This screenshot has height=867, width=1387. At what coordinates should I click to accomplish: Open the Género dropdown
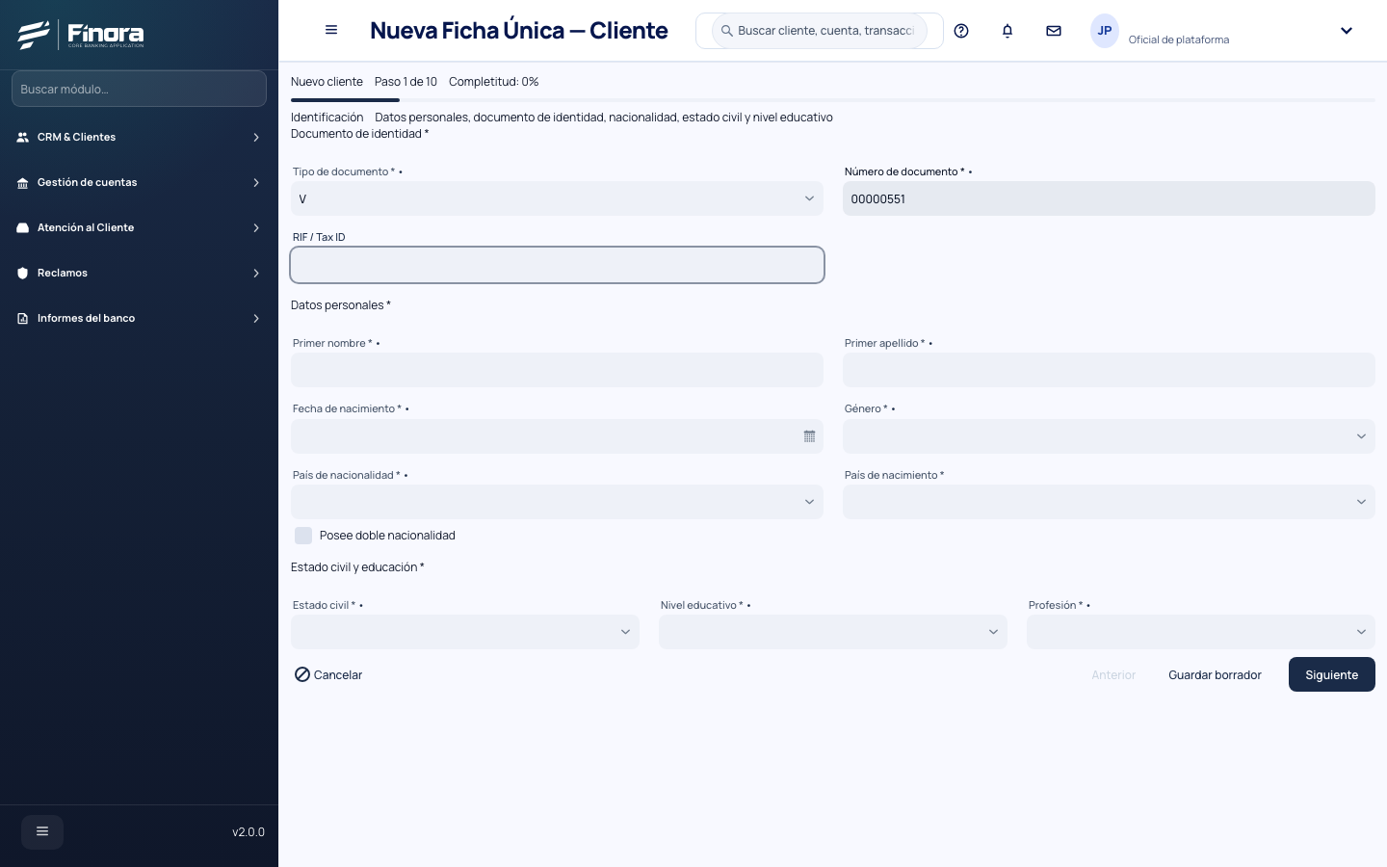[1109, 436]
